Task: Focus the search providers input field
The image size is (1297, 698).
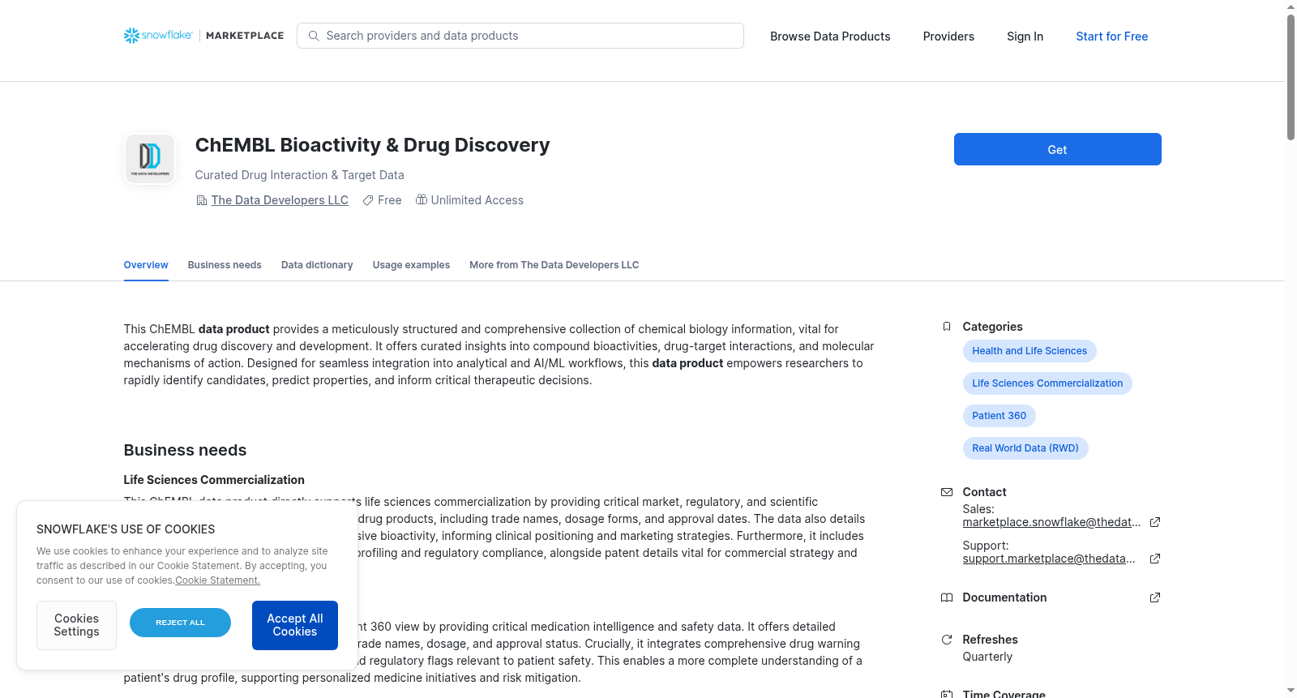Action: pos(520,36)
